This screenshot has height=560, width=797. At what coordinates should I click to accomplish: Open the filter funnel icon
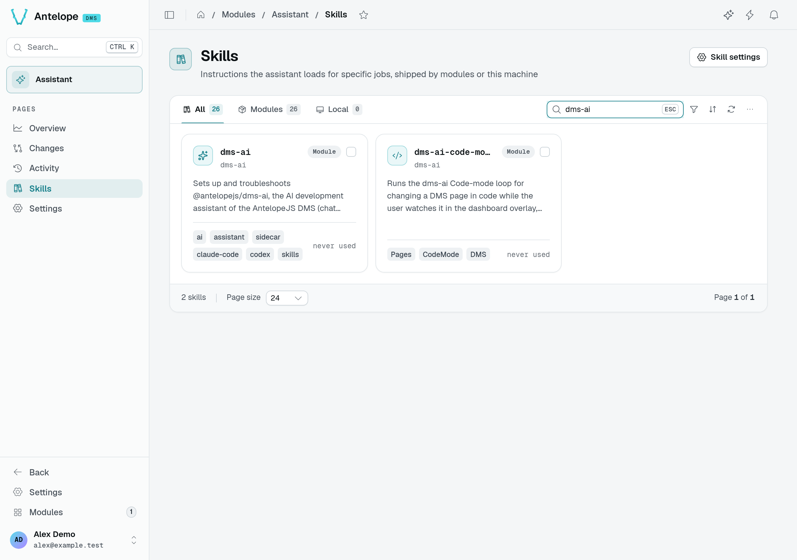click(x=694, y=109)
